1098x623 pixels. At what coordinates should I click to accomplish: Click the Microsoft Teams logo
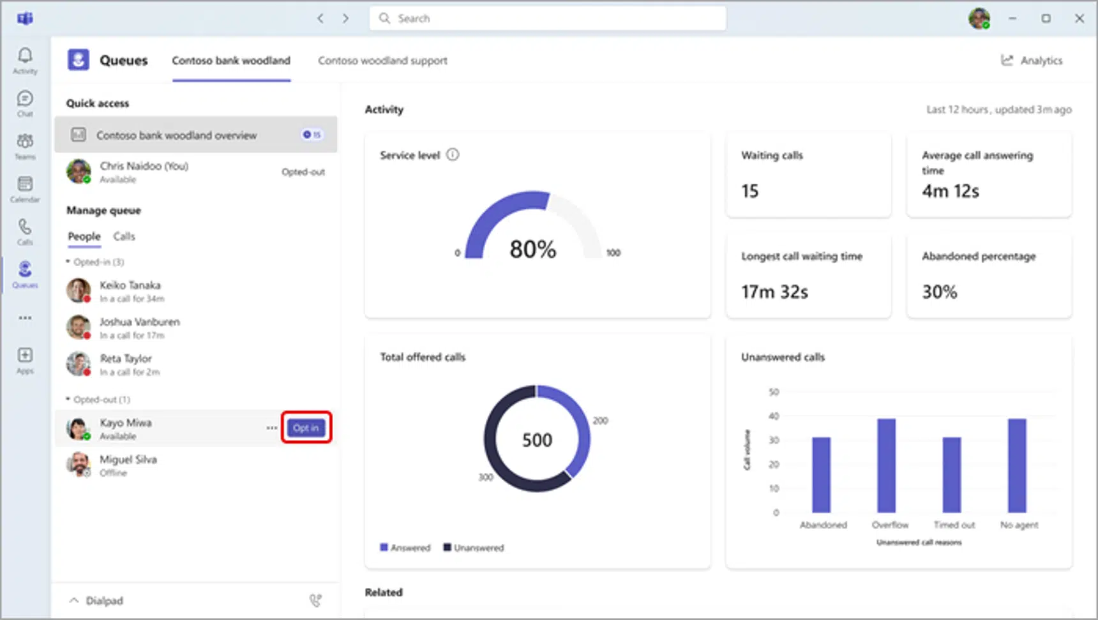click(x=26, y=19)
